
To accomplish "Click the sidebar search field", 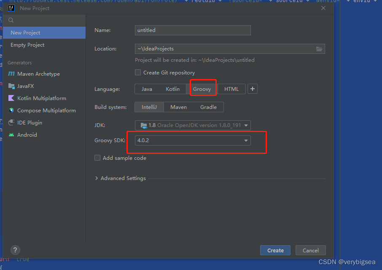I will 44,20.
